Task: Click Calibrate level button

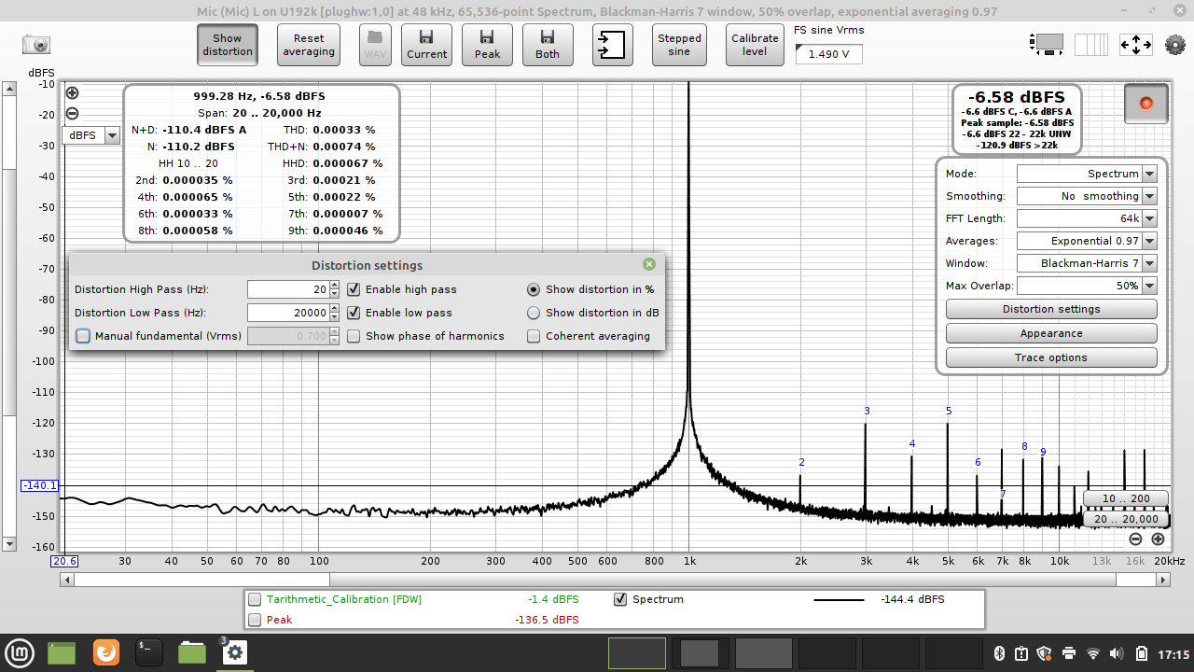Action: click(x=755, y=45)
